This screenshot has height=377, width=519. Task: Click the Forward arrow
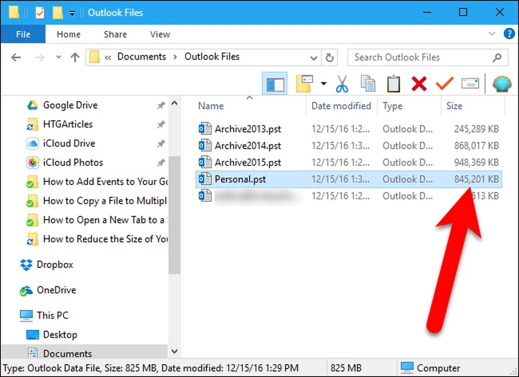pos(40,57)
